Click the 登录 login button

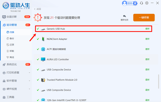coord(130,3)
